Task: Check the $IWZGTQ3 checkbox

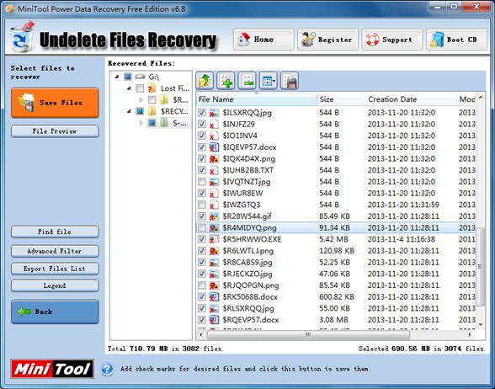Action: click(202, 205)
